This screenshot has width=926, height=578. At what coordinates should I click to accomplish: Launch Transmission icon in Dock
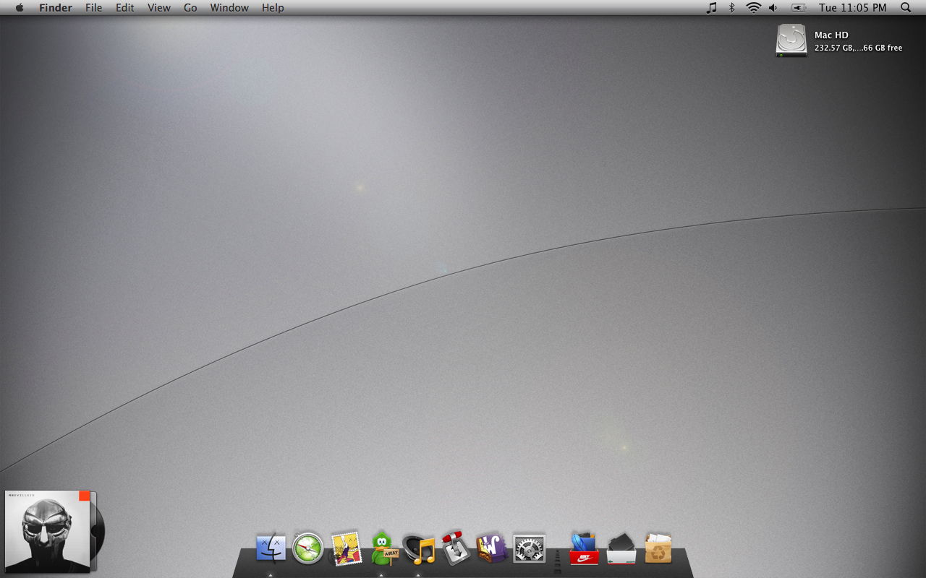tap(456, 547)
